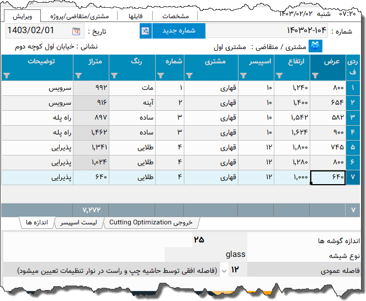
Task: Select the active row header ۷
Action: [353, 177]
